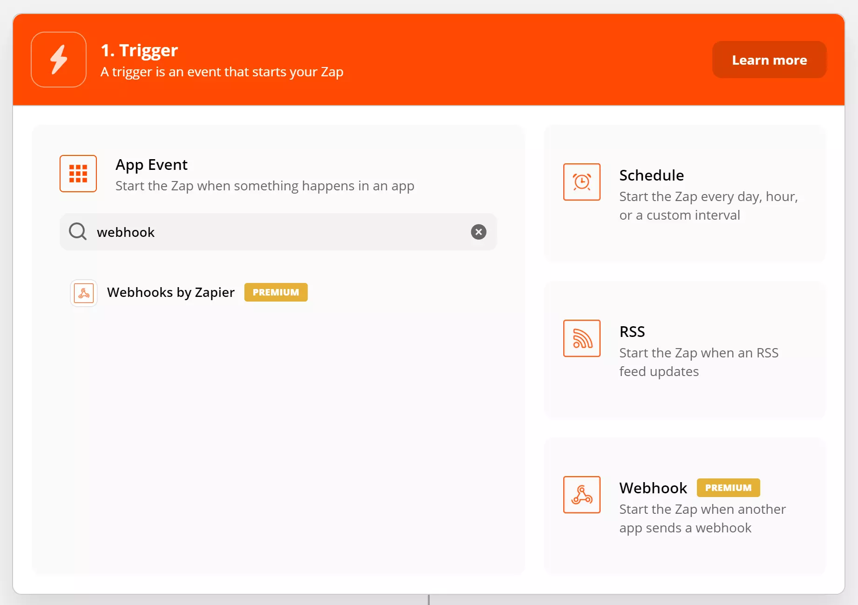The height and width of the screenshot is (605, 858).
Task: Click 'Start the Zap when an RSS' description
Action: tap(699, 362)
